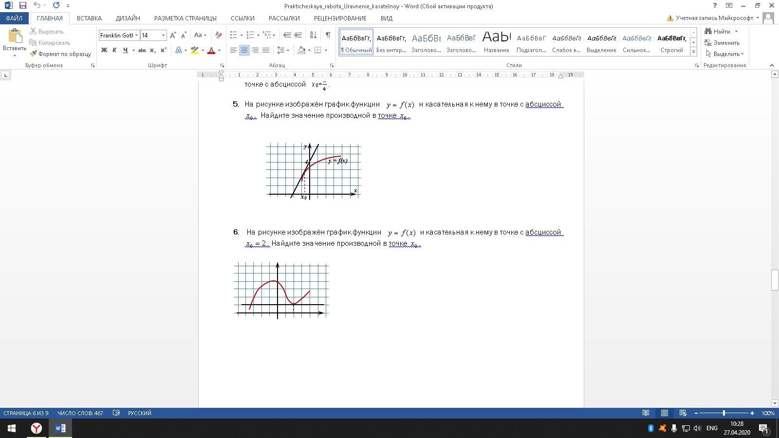Image resolution: width=779 pixels, height=438 pixels.
Task: Toggle bold formatting (Ж)
Action: 104,50
